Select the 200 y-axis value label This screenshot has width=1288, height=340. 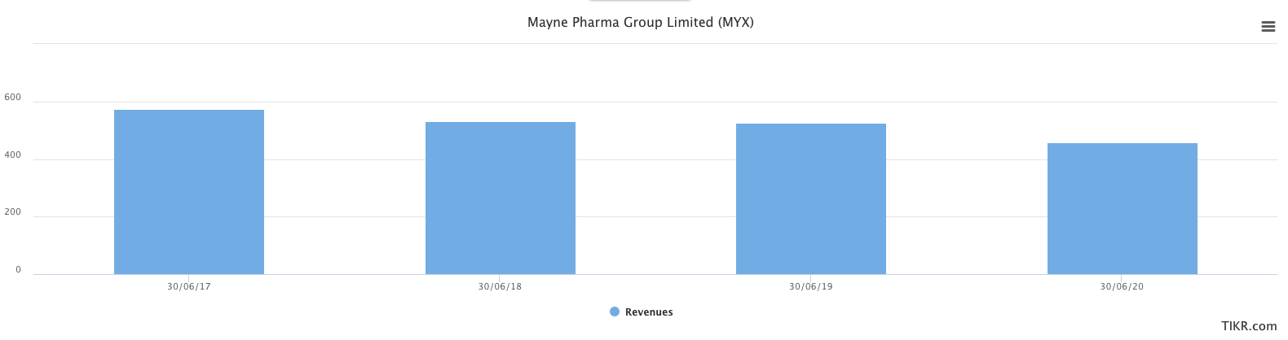click(x=13, y=212)
